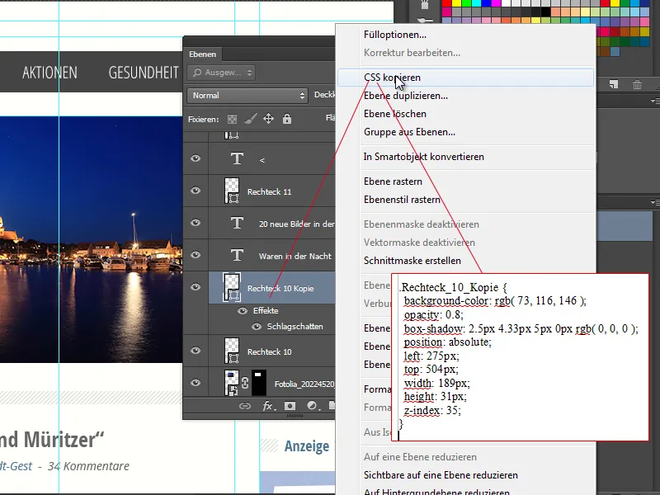Image resolution: width=660 pixels, height=495 pixels.
Task: Toggle visibility of Effekte
Action: click(243, 311)
